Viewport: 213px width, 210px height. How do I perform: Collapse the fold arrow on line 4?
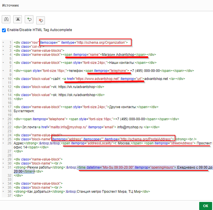(x=3, y=54)
